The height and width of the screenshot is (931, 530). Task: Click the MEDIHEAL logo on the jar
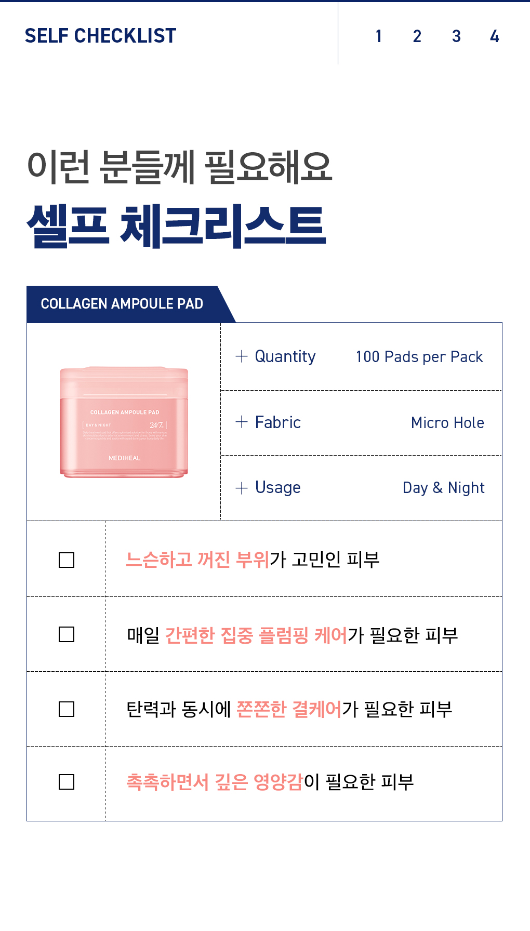(x=124, y=458)
